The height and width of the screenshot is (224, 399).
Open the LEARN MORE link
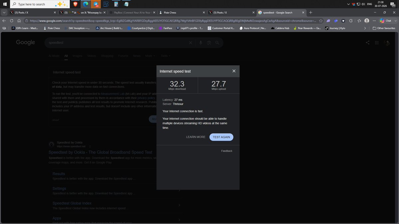tap(196, 137)
